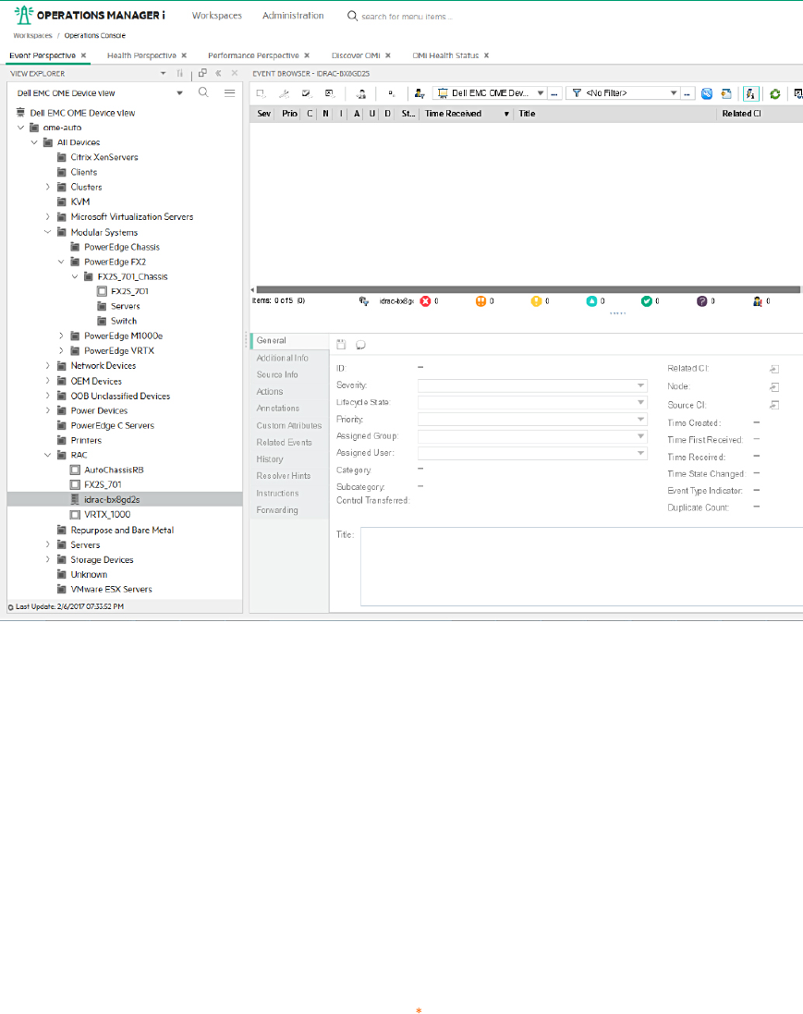Click the ellipsis button beside the filter dropdown
The width and height of the screenshot is (803, 1014).
(687, 93)
